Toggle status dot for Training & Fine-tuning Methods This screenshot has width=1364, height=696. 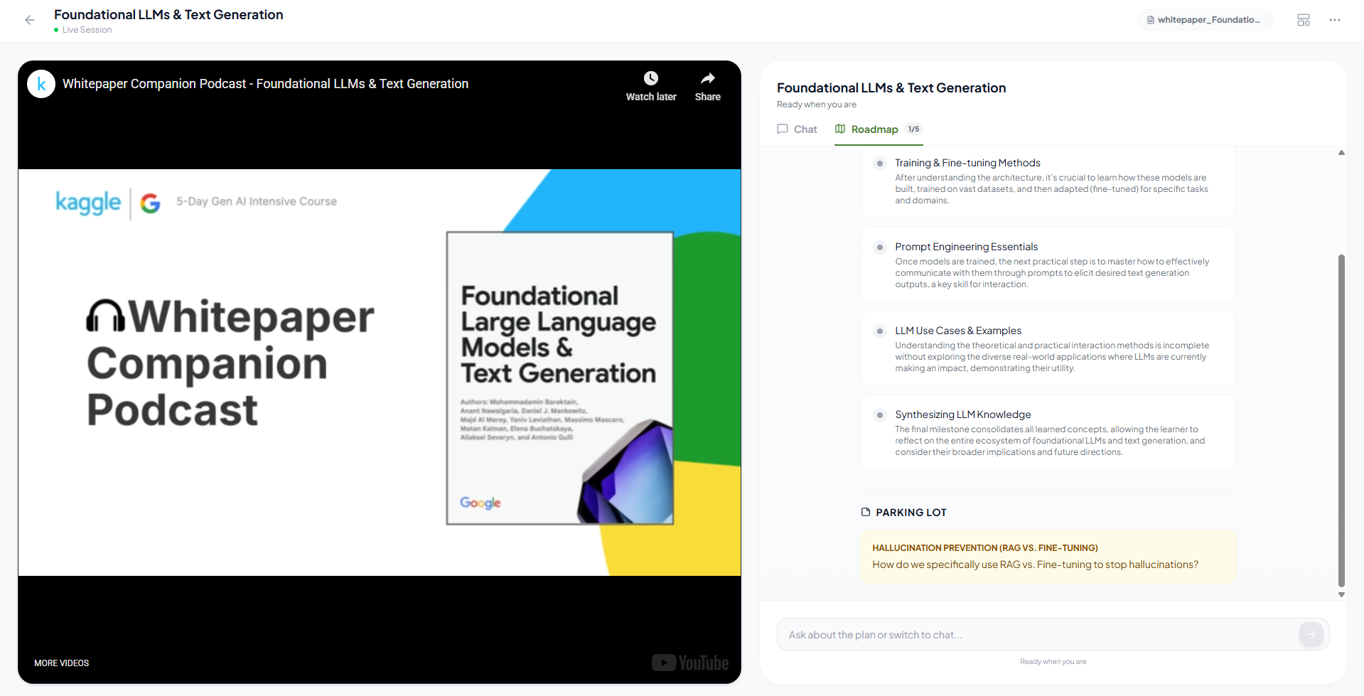(880, 164)
